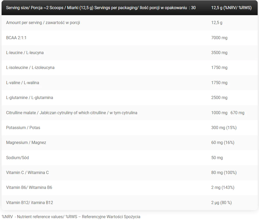Select the BCAA 2:1:1 ingredient label
The image size is (259, 220).
pyautogui.click(x=16, y=38)
